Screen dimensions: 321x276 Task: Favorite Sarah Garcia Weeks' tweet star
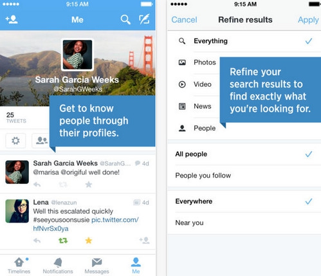89,185
